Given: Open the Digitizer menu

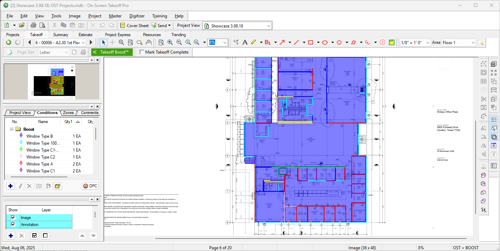Looking at the screenshot, I should (x=137, y=16).
